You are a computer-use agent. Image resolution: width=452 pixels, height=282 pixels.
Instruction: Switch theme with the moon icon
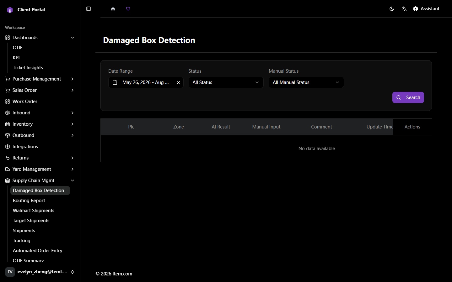coord(392,9)
